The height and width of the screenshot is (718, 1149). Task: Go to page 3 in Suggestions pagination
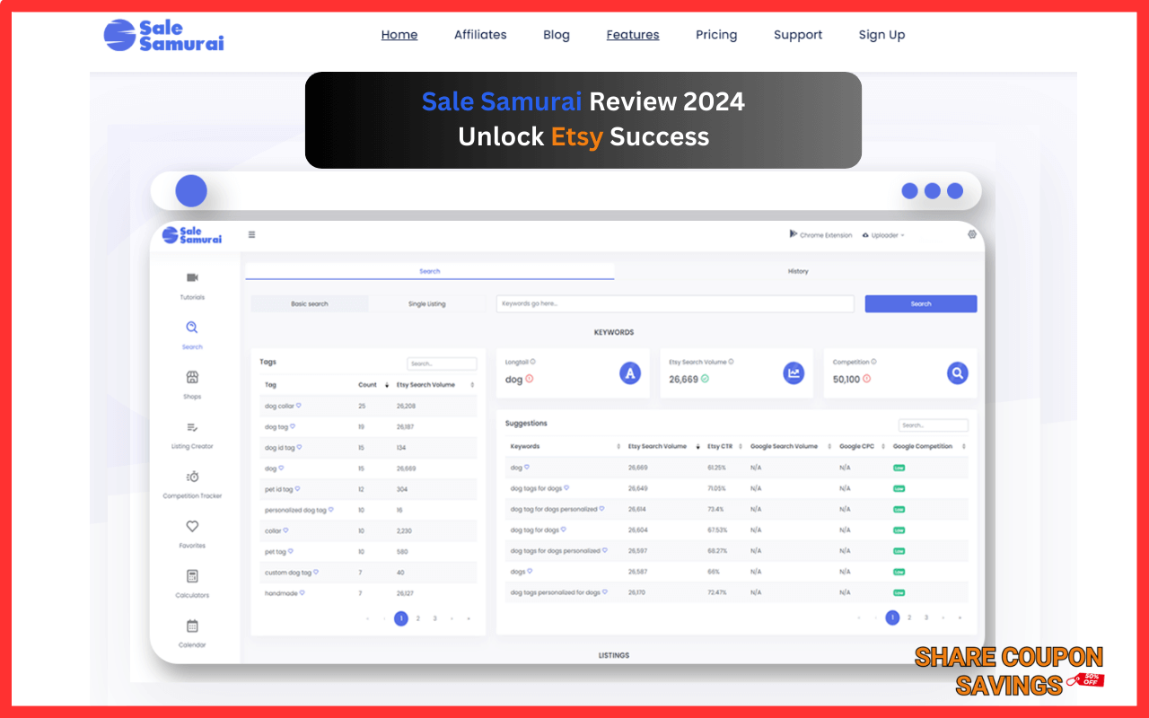pyautogui.click(x=926, y=617)
